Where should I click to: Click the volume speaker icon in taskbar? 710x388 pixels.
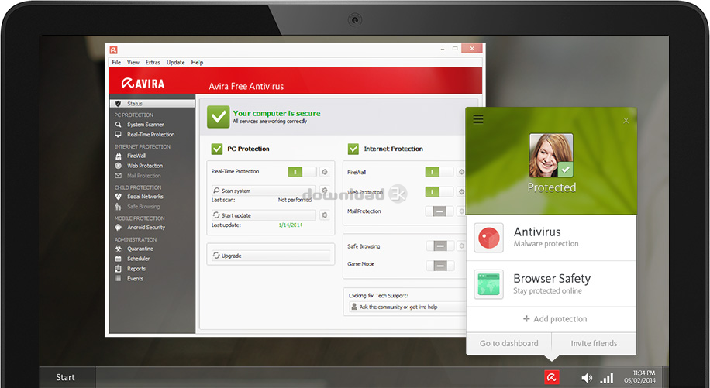[x=587, y=378]
